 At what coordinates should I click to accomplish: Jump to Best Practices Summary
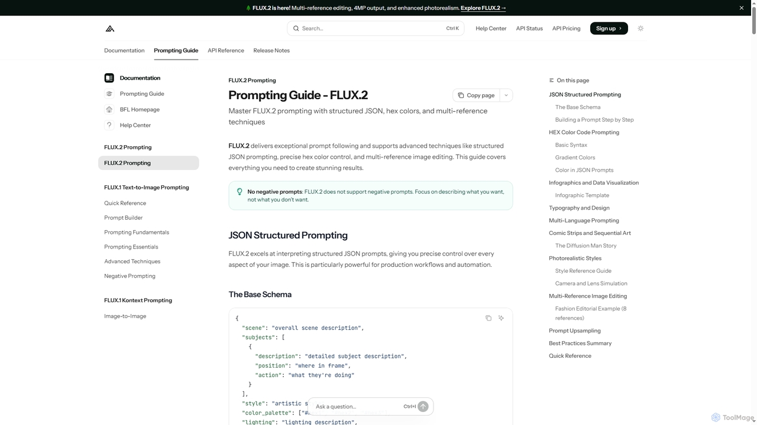(580, 344)
